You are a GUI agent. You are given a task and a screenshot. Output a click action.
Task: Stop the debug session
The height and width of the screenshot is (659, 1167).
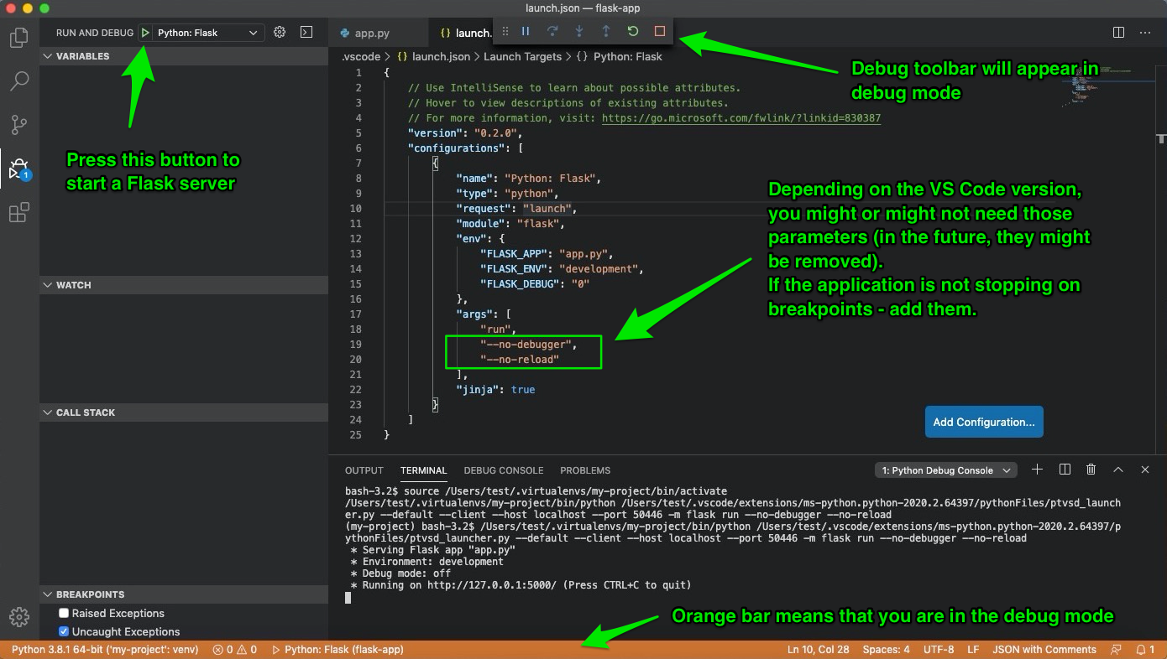click(x=660, y=31)
